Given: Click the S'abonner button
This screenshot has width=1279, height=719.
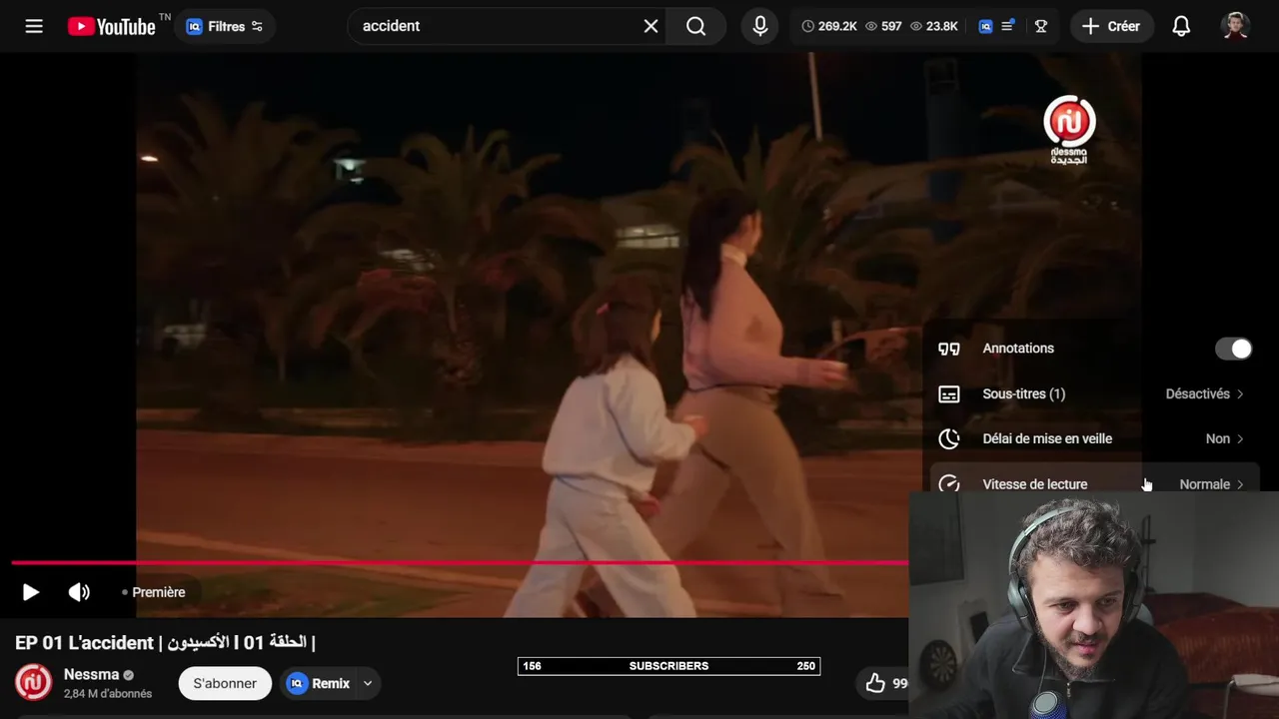Looking at the screenshot, I should [x=225, y=683].
